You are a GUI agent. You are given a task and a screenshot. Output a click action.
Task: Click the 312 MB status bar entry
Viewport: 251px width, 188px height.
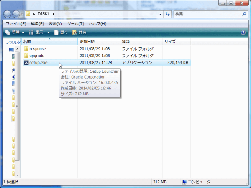click(160, 182)
